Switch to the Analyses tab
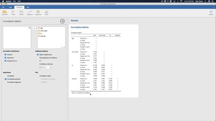Viewport: 216px width, 121px height. tap(19, 7)
